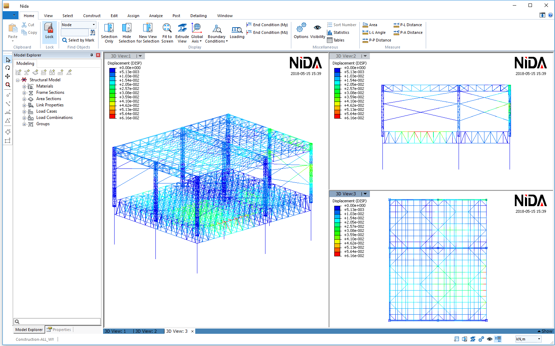Click the Paste button
The image size is (555, 346).
coord(13,32)
